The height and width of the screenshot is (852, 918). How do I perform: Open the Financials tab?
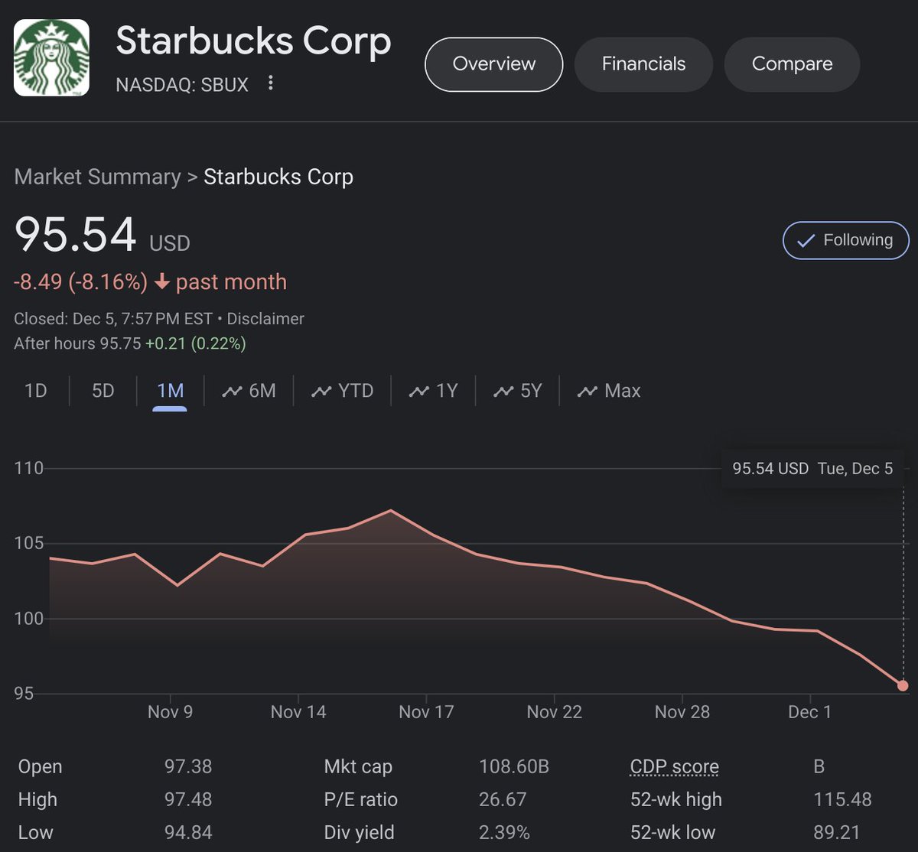tap(643, 64)
